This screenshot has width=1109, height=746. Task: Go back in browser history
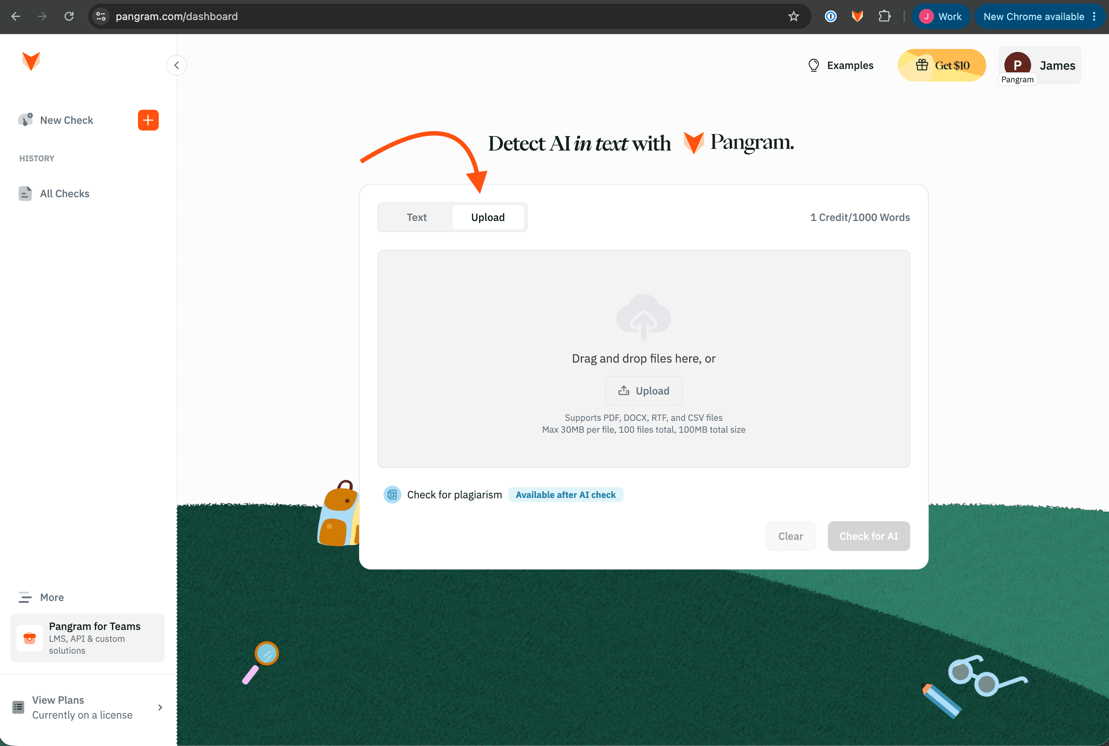16,17
